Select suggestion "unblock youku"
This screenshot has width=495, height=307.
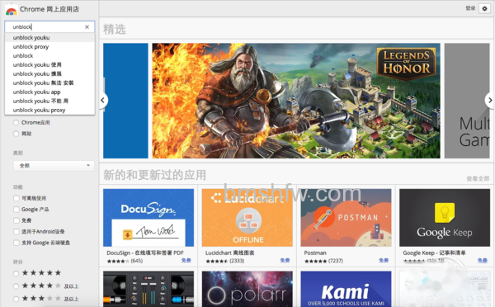tap(49, 38)
